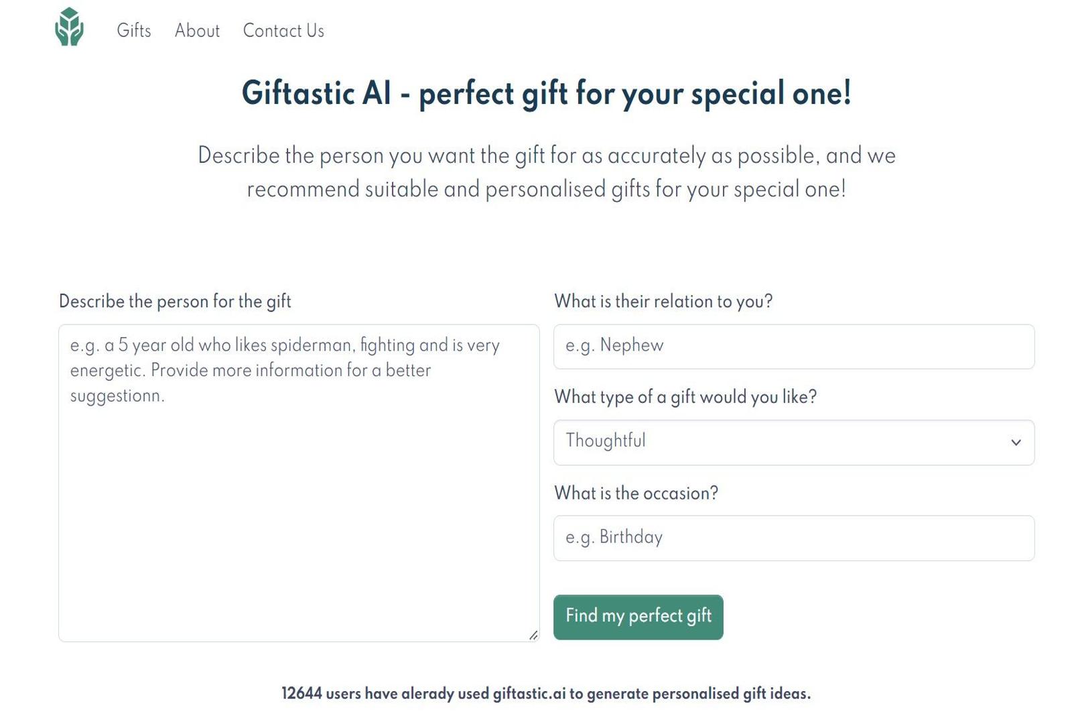The width and height of the screenshot is (1072, 724).
Task: Click the textarea resize handle
Action: [534, 636]
